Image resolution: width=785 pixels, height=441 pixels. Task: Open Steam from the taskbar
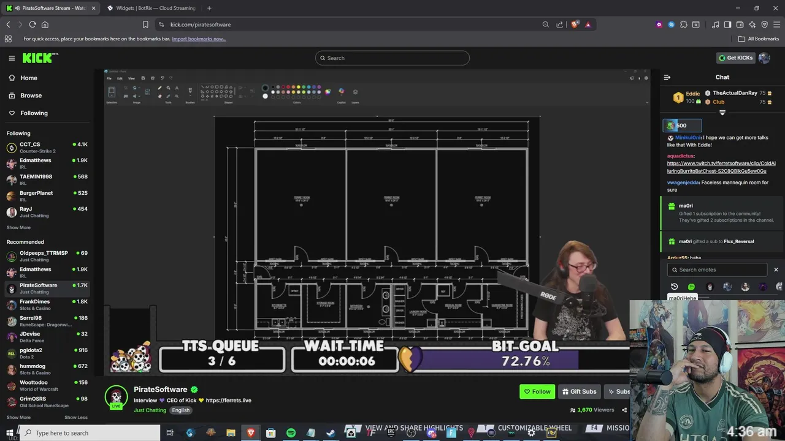[x=331, y=433]
